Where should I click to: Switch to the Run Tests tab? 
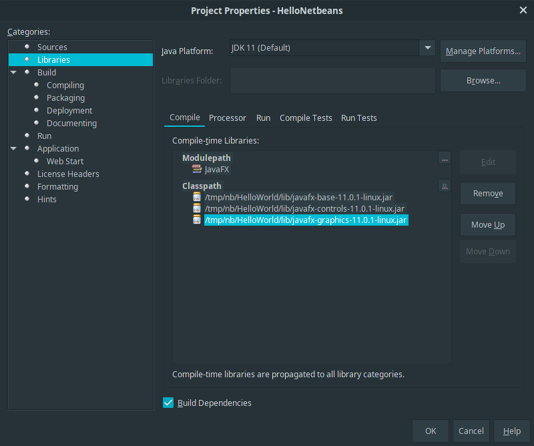coord(359,118)
